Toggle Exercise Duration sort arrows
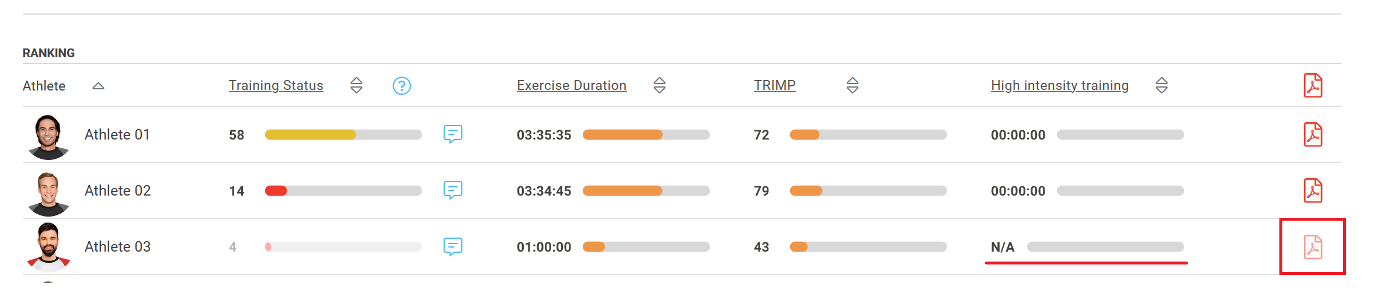 coord(659,85)
